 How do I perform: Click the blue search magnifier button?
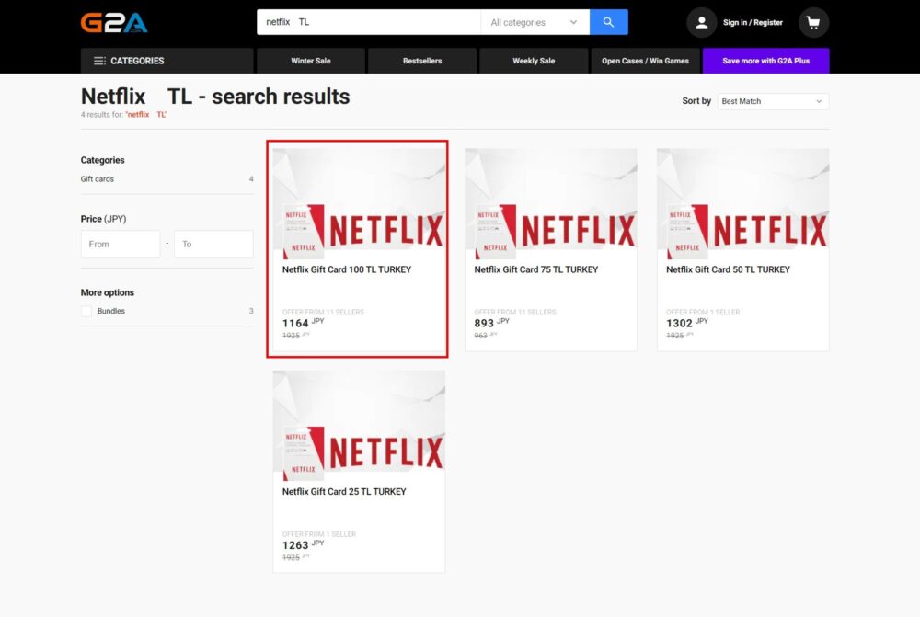pos(608,22)
